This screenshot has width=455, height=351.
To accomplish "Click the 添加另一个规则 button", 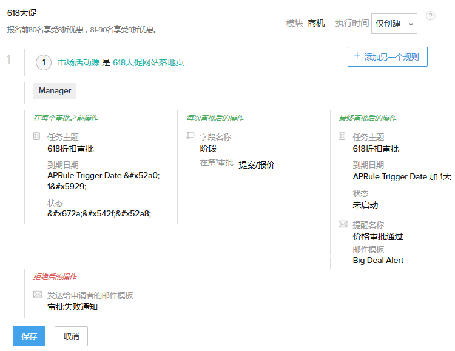I will 387,57.
